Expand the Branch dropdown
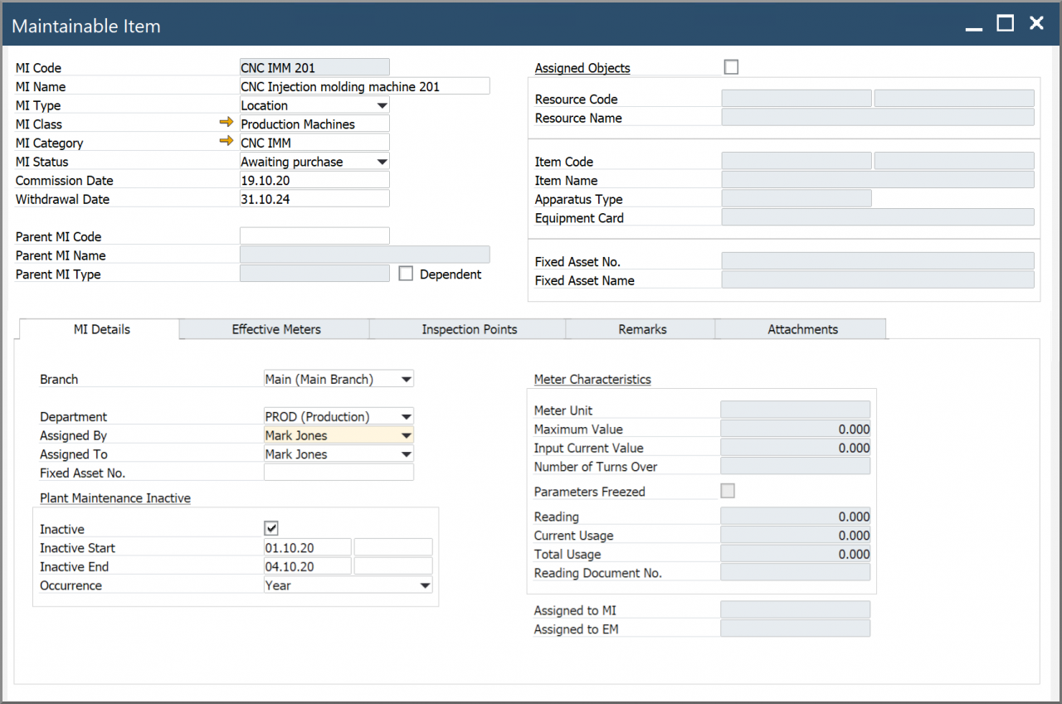 pos(406,378)
